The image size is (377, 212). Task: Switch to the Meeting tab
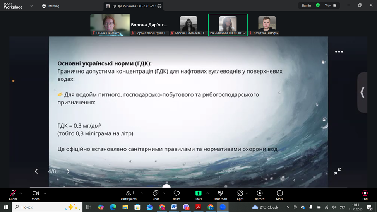pyautogui.click(x=50, y=6)
